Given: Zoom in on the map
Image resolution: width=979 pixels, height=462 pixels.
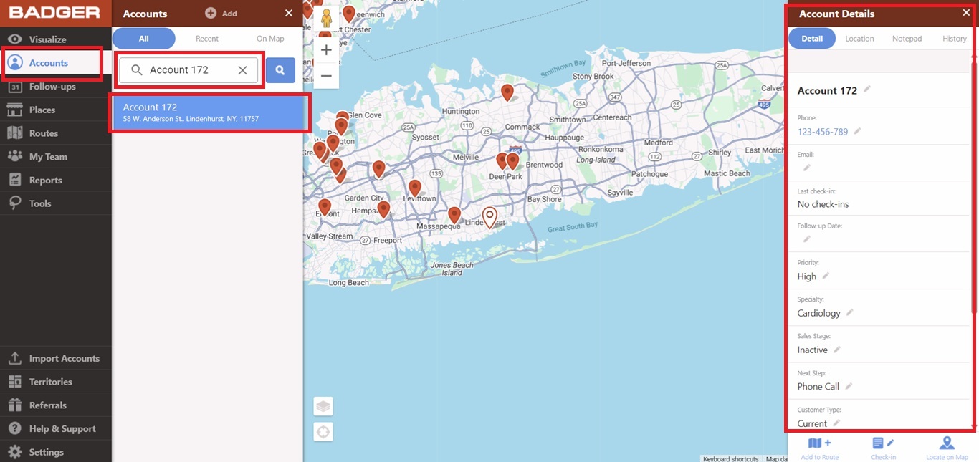Looking at the screenshot, I should point(326,50).
